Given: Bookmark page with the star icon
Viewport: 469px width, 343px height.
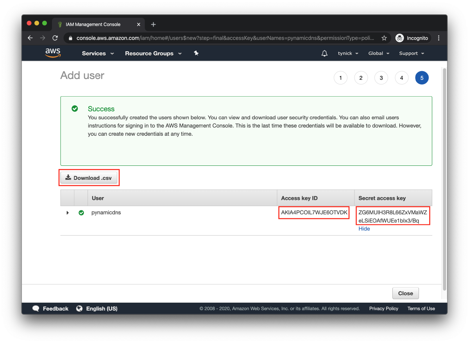Looking at the screenshot, I should 384,38.
